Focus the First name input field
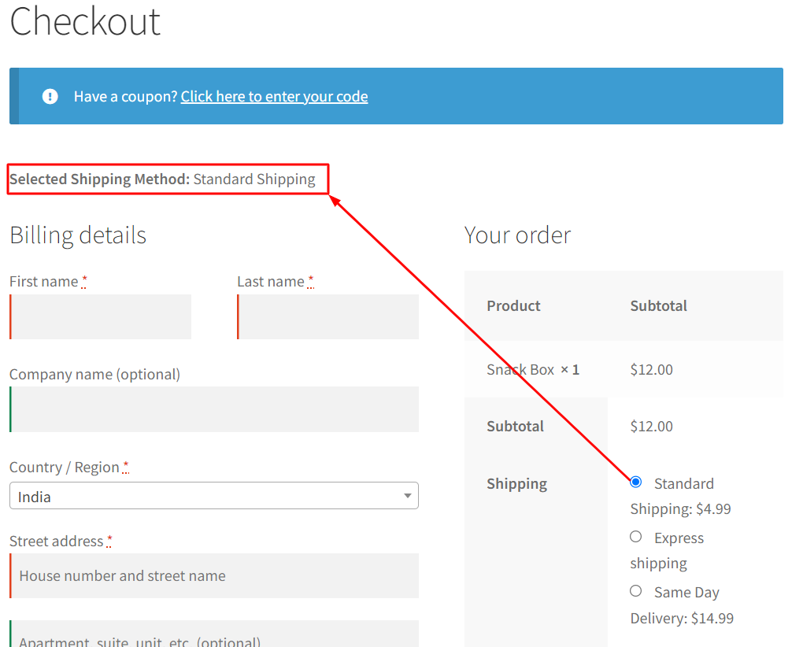This screenshot has height=647, width=803. (101, 317)
